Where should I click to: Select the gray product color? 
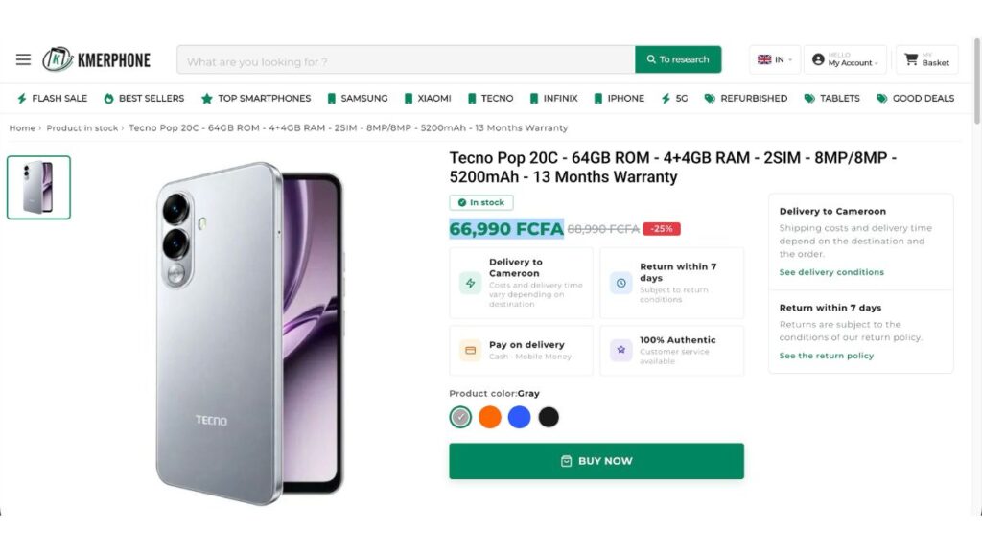[x=460, y=417]
